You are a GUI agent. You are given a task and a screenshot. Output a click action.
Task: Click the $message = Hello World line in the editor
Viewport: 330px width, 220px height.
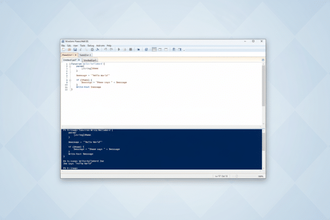coord(93,75)
